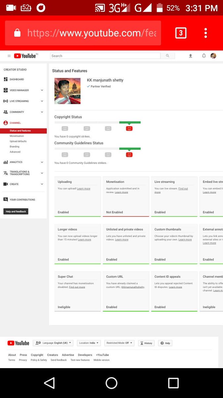Click Learn more in Content ID appeals card
Screen dimensions: 223x398
[175, 287]
